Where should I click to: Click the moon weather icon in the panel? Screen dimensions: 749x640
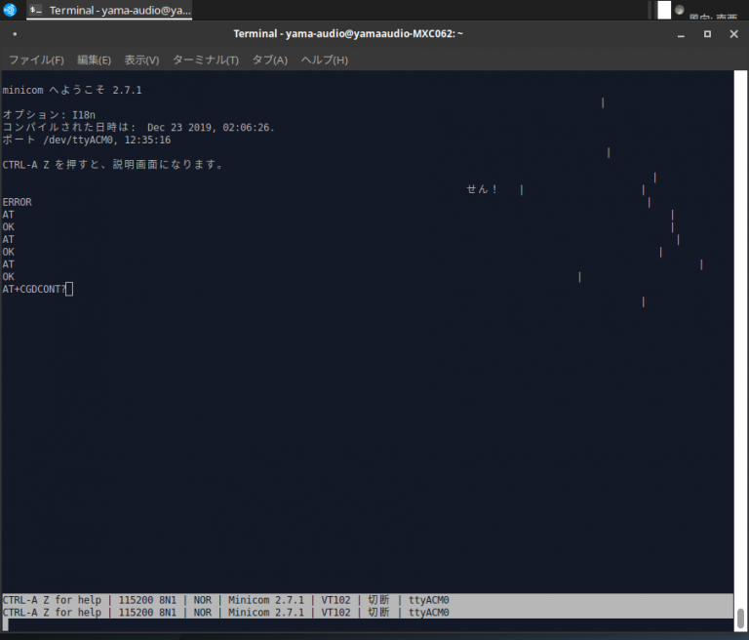point(679,10)
